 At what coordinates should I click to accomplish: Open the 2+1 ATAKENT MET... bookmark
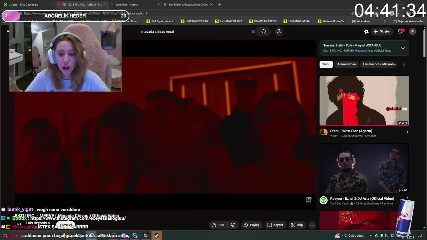230,21
